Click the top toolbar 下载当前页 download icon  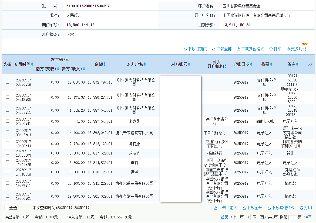185,49
